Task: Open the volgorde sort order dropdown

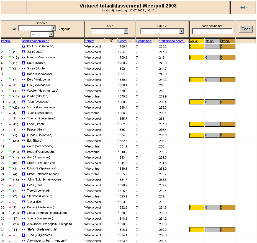Action: point(42,34)
